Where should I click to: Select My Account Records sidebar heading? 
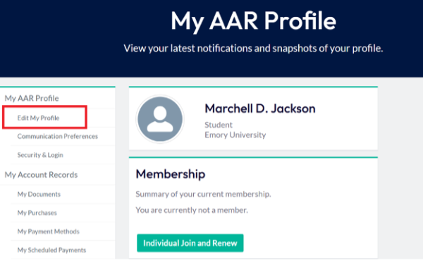(41, 175)
